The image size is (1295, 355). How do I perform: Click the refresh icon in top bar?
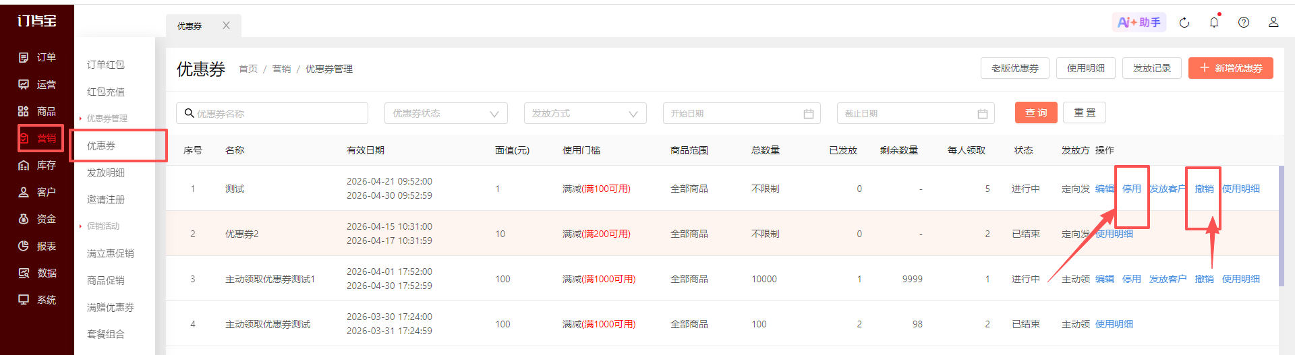[x=1184, y=22]
